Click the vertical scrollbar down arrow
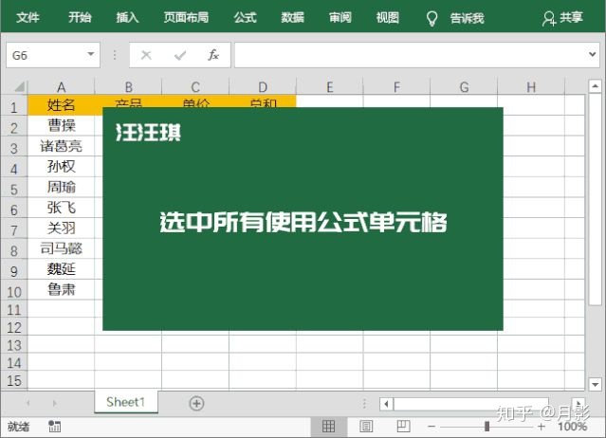Screen dimensions: 606x438 [x=596, y=384]
